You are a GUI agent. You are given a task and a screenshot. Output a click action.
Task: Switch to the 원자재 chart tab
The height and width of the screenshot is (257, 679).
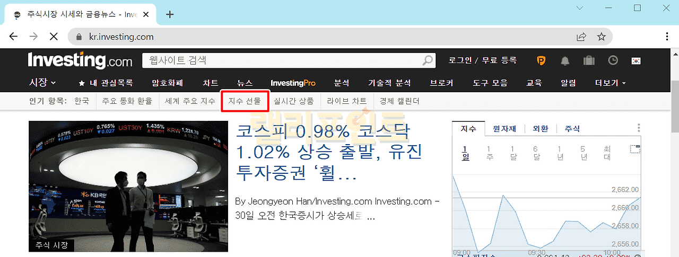tap(504, 129)
